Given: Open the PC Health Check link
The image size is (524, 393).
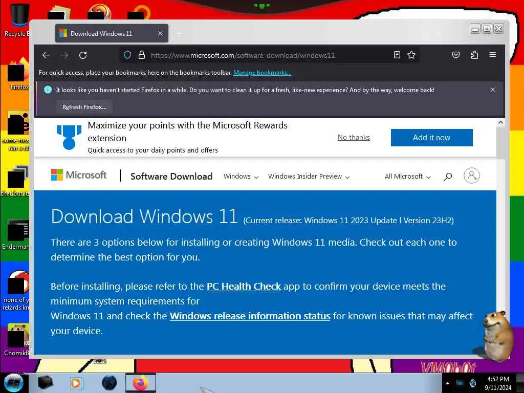Looking at the screenshot, I should [244, 287].
